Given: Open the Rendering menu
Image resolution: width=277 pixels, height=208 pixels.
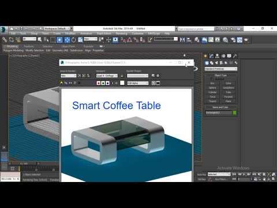Looking at the screenshot, I should pos(122,34).
